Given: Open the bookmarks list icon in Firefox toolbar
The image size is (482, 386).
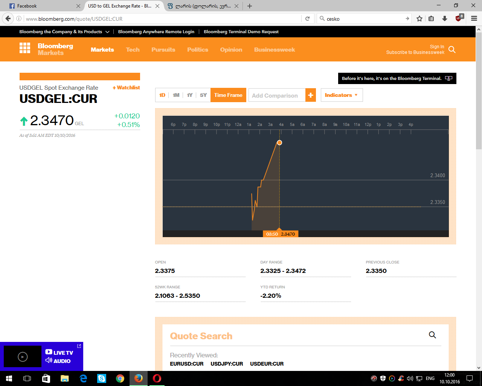Looking at the screenshot, I should click(432, 18).
